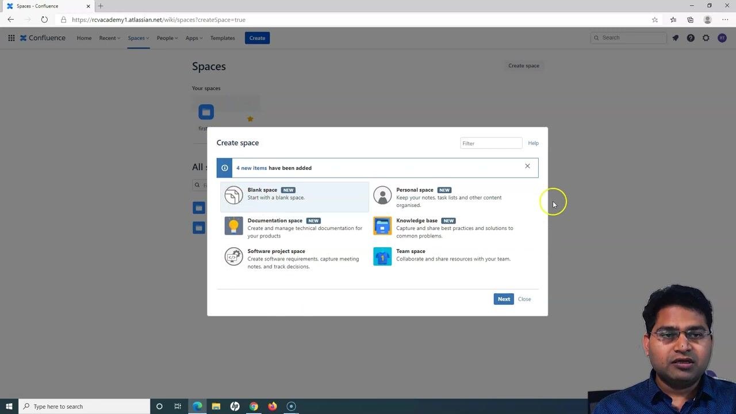Select the Personal space title text
The height and width of the screenshot is (414, 736).
point(415,190)
